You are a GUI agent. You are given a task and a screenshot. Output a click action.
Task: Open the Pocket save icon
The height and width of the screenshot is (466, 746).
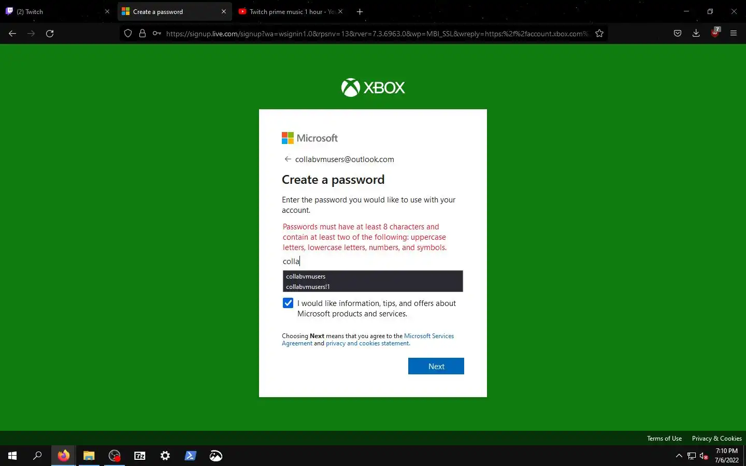(x=677, y=33)
